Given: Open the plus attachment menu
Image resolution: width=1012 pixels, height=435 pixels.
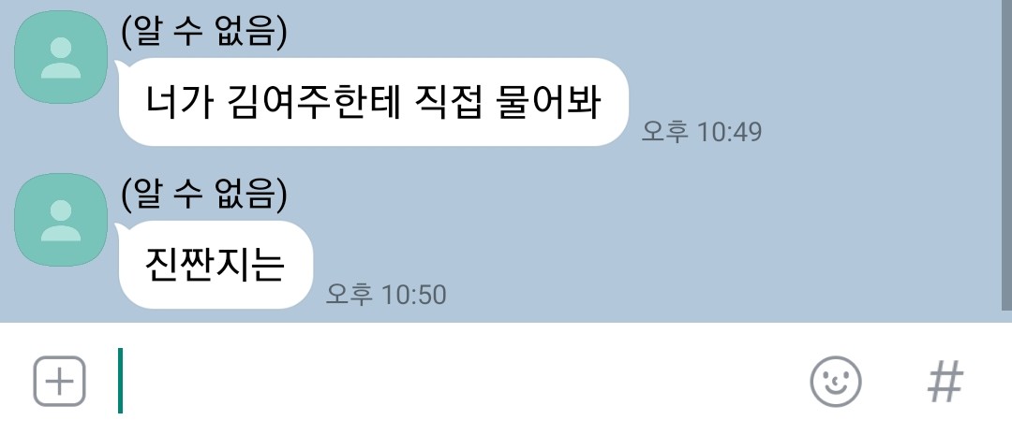Looking at the screenshot, I should pyautogui.click(x=59, y=381).
